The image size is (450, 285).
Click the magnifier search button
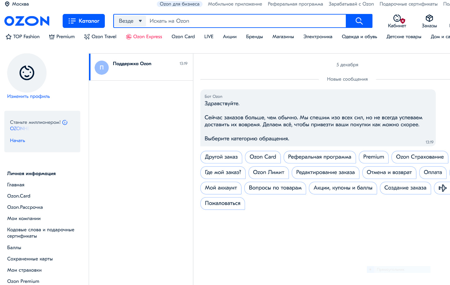(x=359, y=21)
